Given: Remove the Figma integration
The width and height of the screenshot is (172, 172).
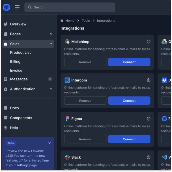Looking at the screenshot, I should (85, 139).
